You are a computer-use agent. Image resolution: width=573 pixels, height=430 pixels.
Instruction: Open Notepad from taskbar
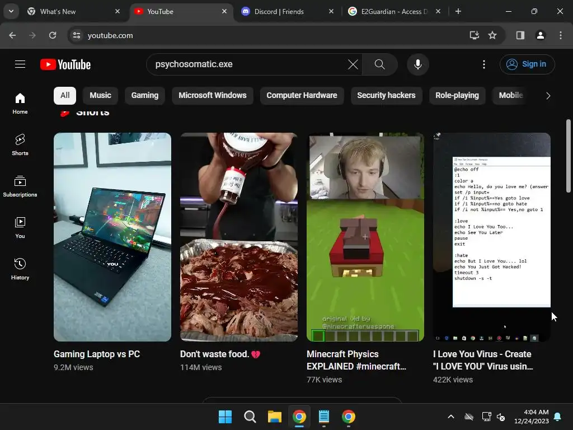[x=324, y=417]
